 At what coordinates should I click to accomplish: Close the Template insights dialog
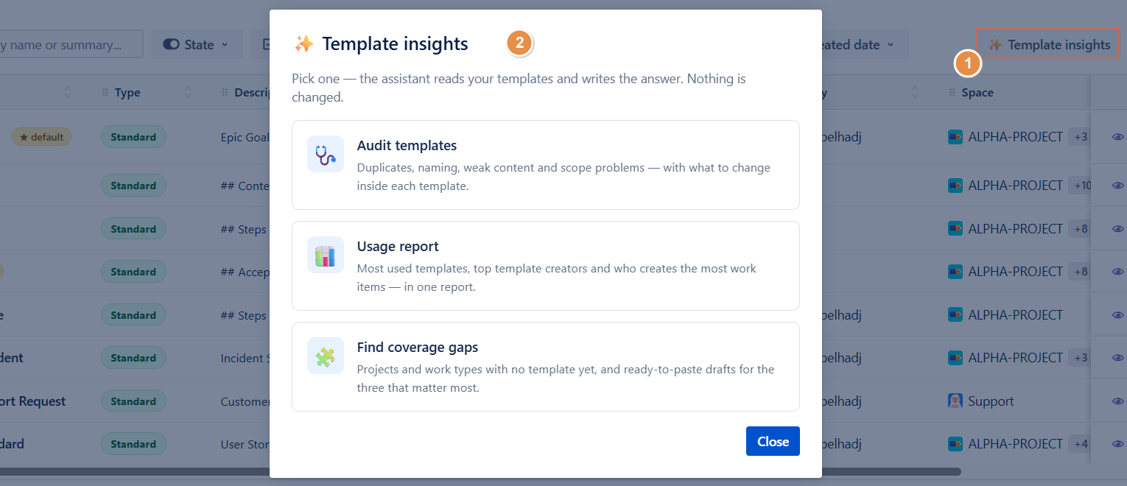tap(773, 441)
